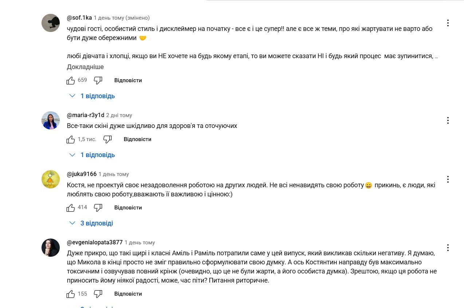Like @maria-r3y1d's comment about skinny

click(71, 139)
